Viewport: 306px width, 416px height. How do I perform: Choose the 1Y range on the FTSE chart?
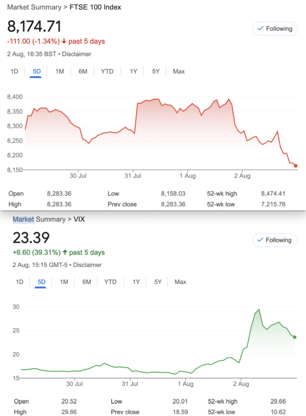pos(134,71)
